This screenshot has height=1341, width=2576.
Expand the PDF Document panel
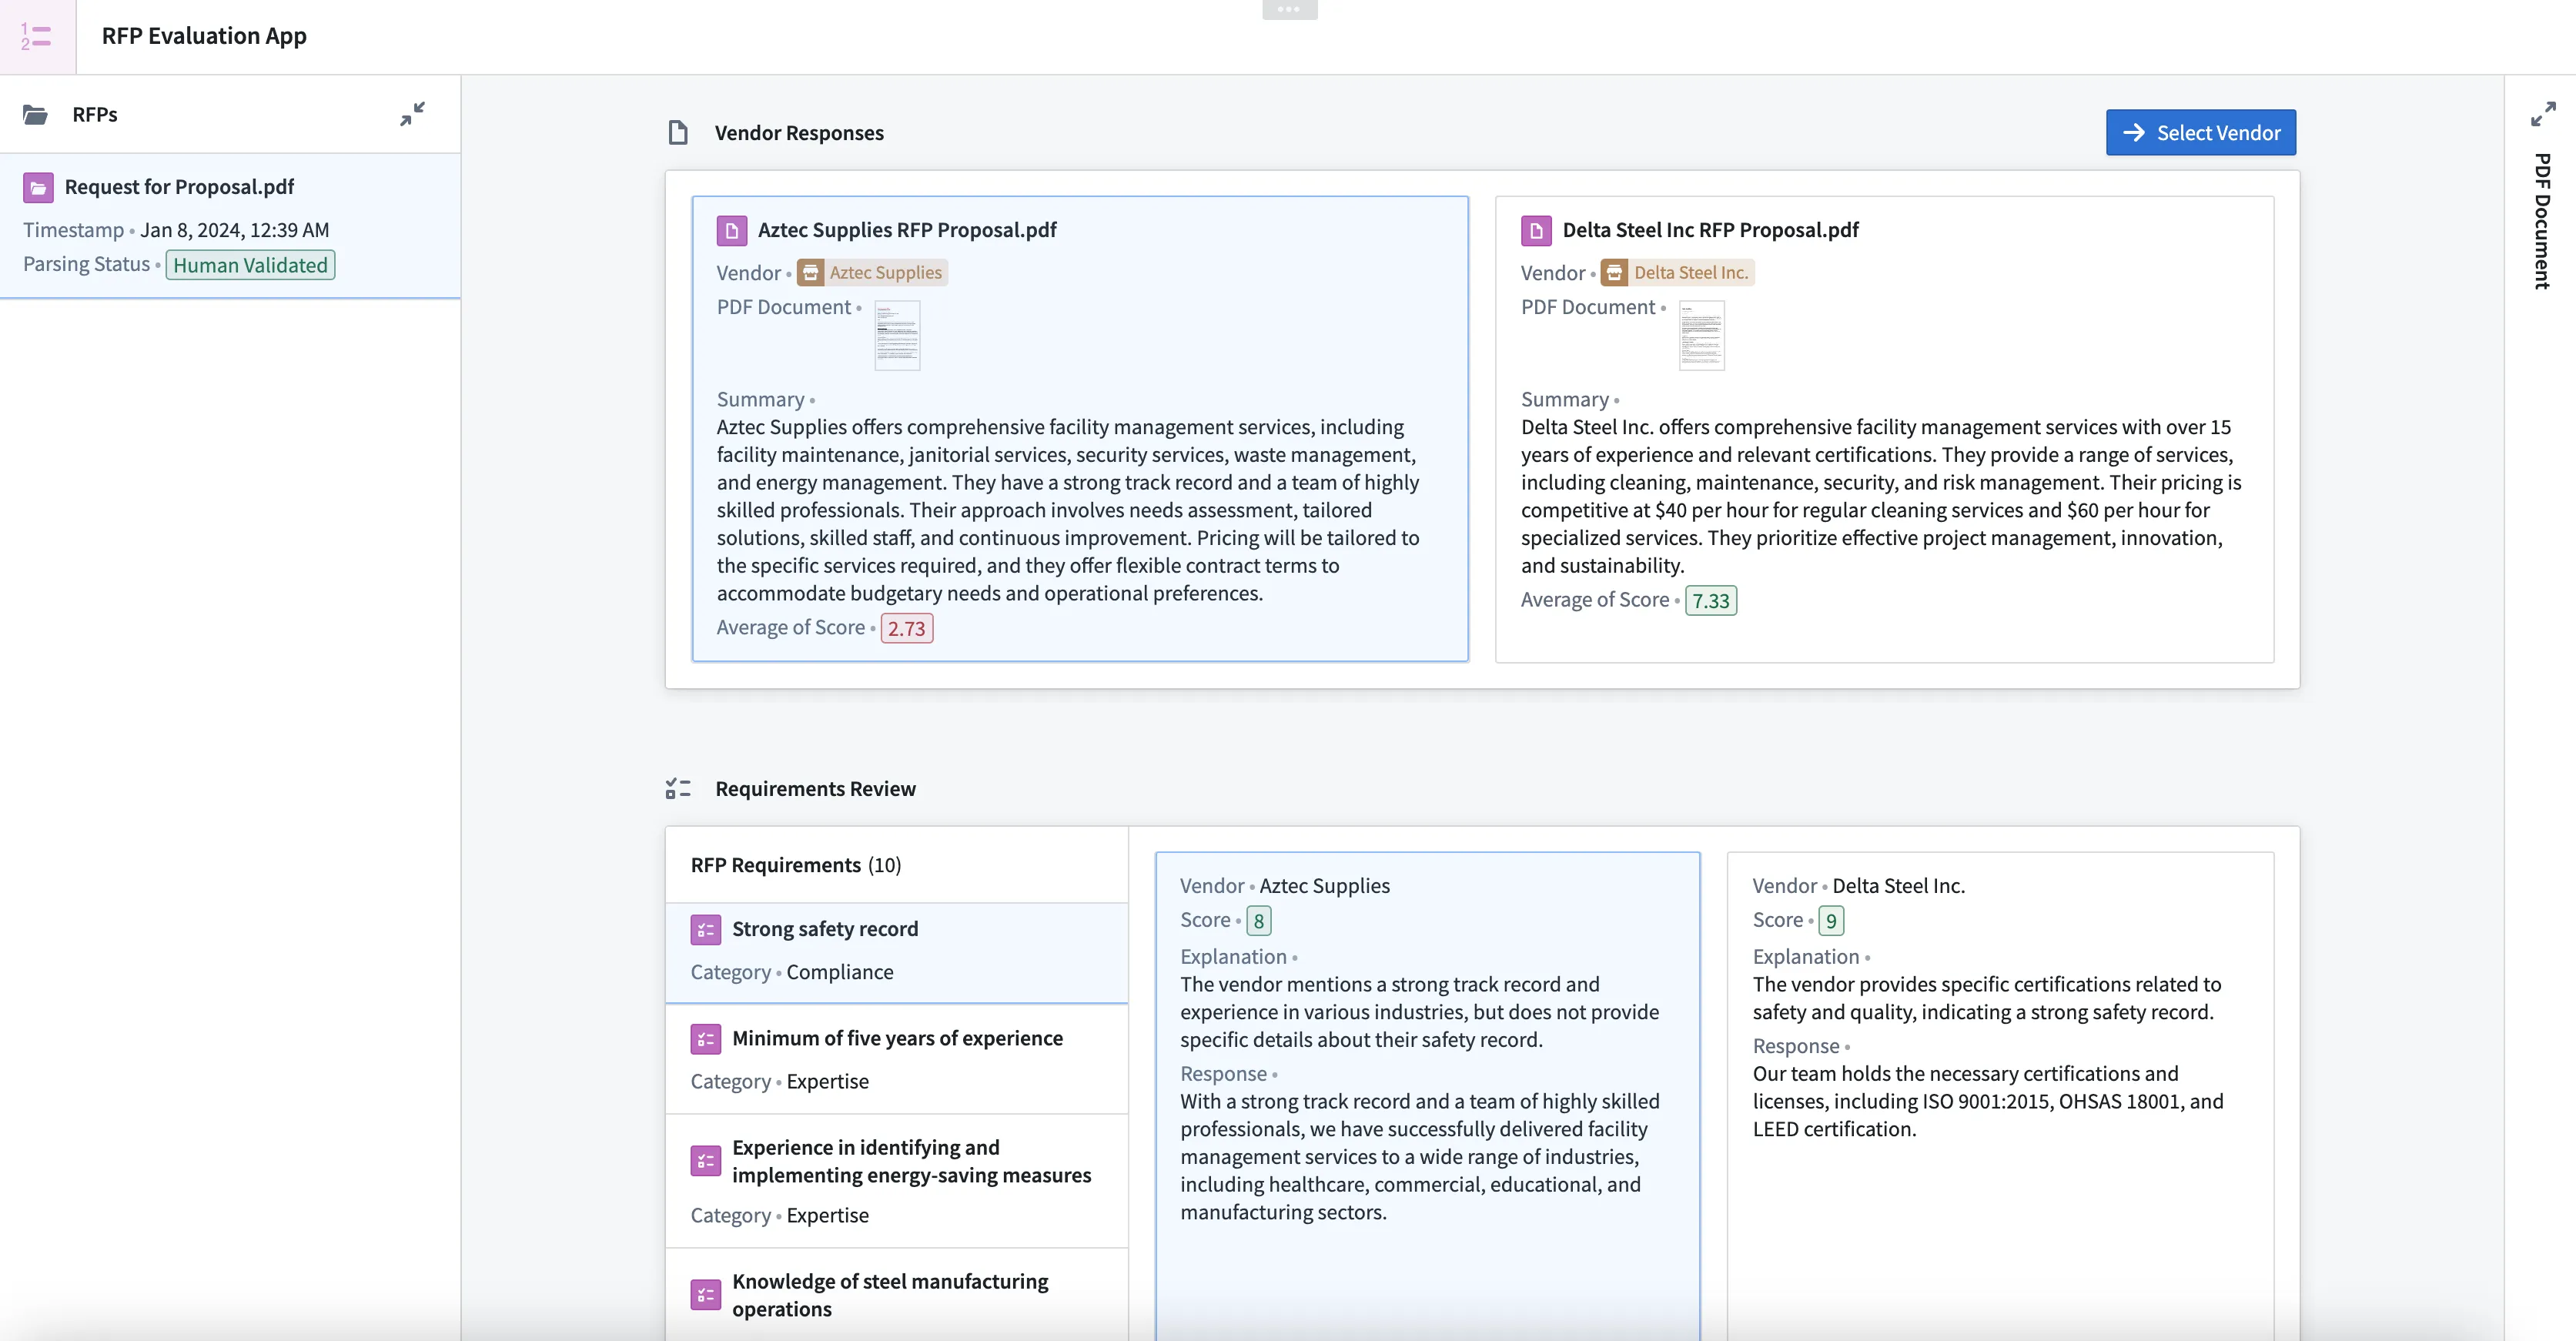(x=2543, y=114)
